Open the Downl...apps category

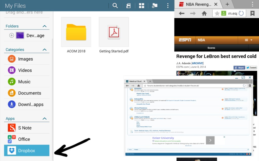pos(27,104)
